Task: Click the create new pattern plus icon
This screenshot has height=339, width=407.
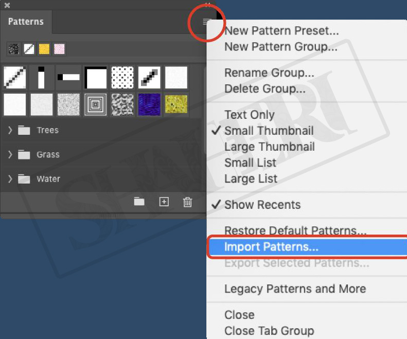Action: [x=164, y=202]
